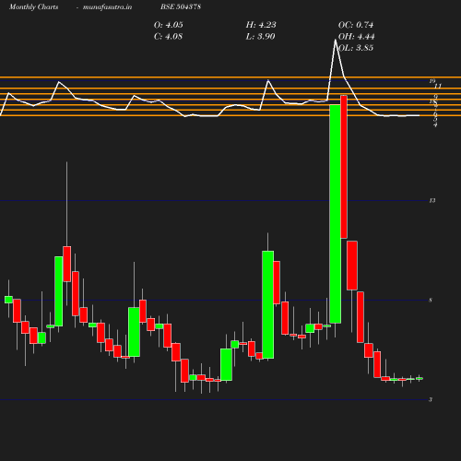The height and width of the screenshot is (461, 461).
Task: Click the tallest green candlestick
Action: 335,214
